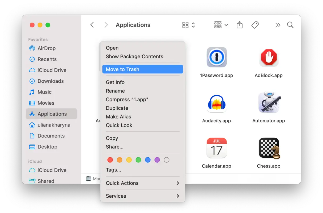Apply the purple color tag
Image resolution: width=323 pixels, height=213 pixels.
[157, 160]
